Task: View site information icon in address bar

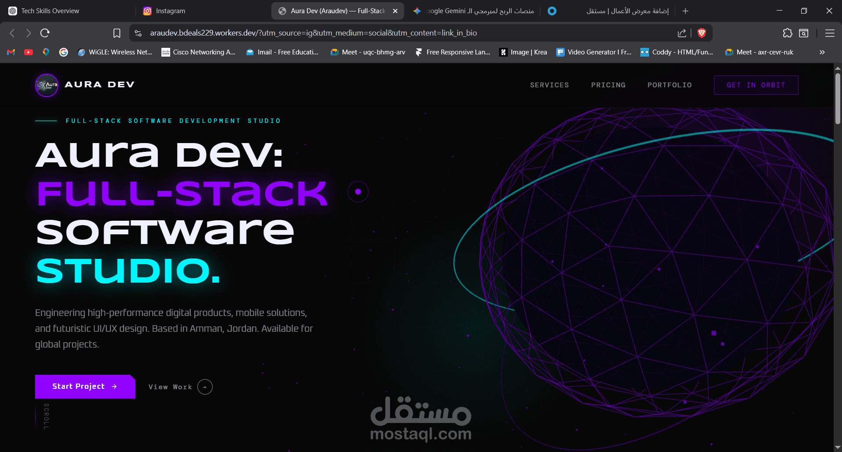Action: click(138, 33)
